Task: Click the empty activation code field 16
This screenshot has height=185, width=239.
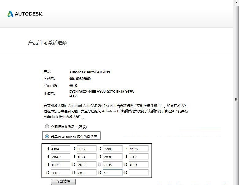Action: click(139, 172)
